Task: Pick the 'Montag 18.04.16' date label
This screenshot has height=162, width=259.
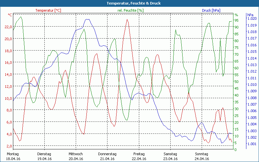Action: click(13, 156)
